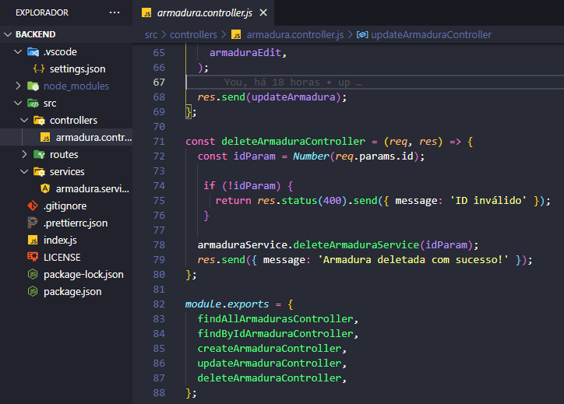Click 'Armadura deletada com sucesso!' string

[413, 259]
